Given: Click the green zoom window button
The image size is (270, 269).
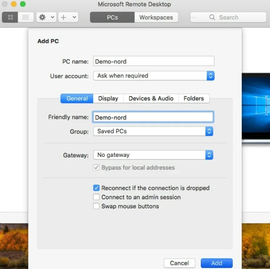Looking at the screenshot, I should point(23,4).
